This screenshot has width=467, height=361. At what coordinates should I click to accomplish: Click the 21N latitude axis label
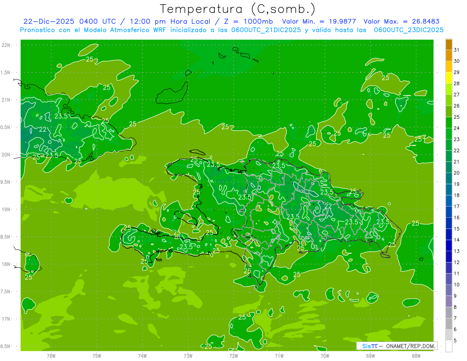(x=7, y=100)
